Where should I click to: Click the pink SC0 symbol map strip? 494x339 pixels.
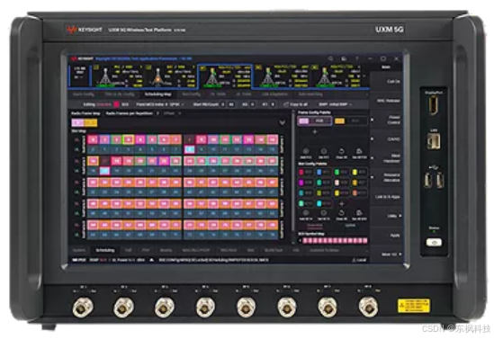point(335,241)
